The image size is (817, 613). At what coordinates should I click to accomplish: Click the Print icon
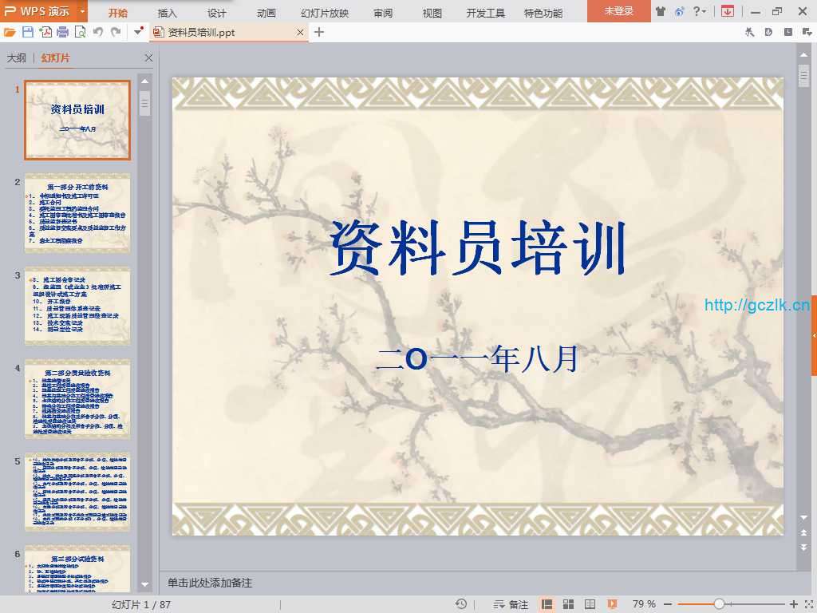[63, 32]
